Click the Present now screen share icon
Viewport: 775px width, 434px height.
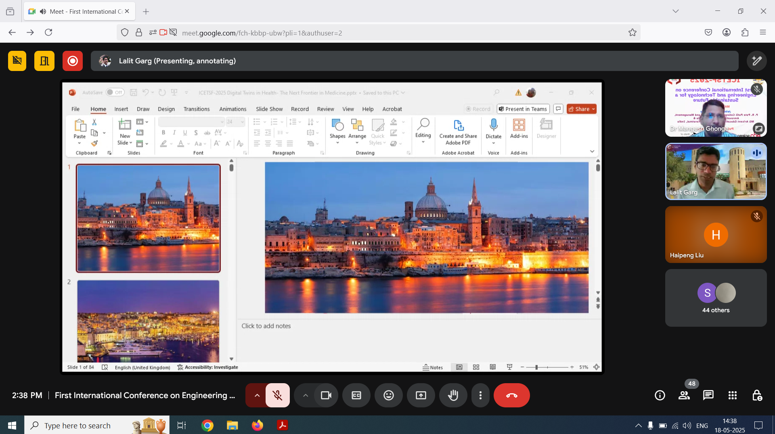421,395
